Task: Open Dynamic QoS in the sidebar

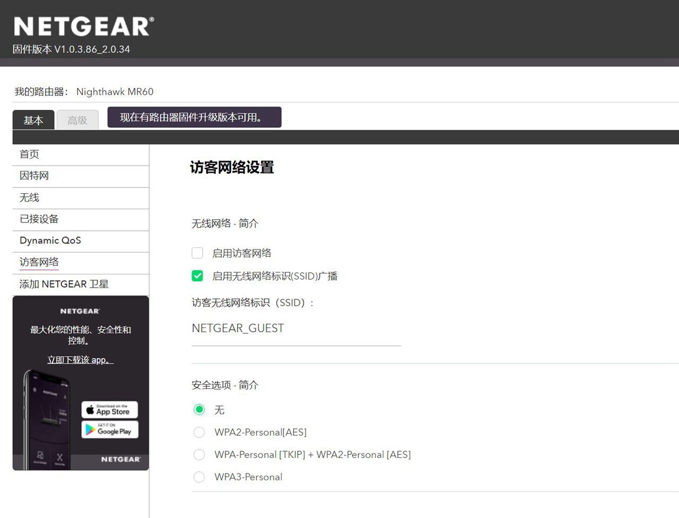Action: [x=81, y=241]
